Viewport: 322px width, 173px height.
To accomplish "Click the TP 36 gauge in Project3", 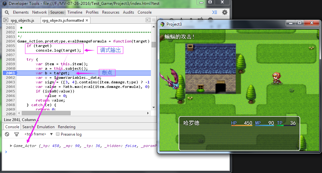I will coord(286,123).
